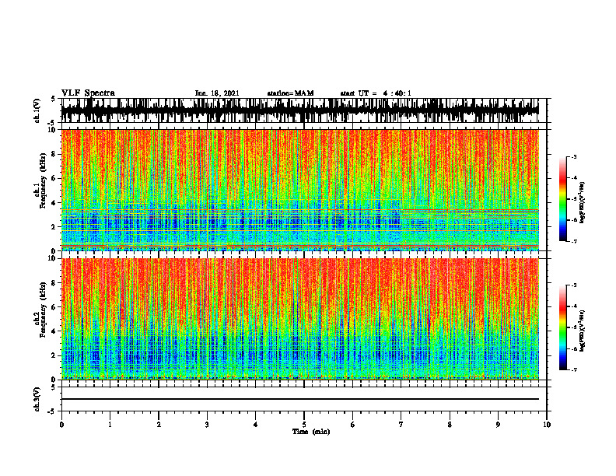This screenshot has width=616, height=476.
Task: Click the "start UT = 4:40:1" header text
Action: coord(376,93)
